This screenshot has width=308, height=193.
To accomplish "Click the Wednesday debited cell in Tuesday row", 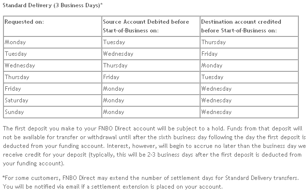I will pos(151,54).
